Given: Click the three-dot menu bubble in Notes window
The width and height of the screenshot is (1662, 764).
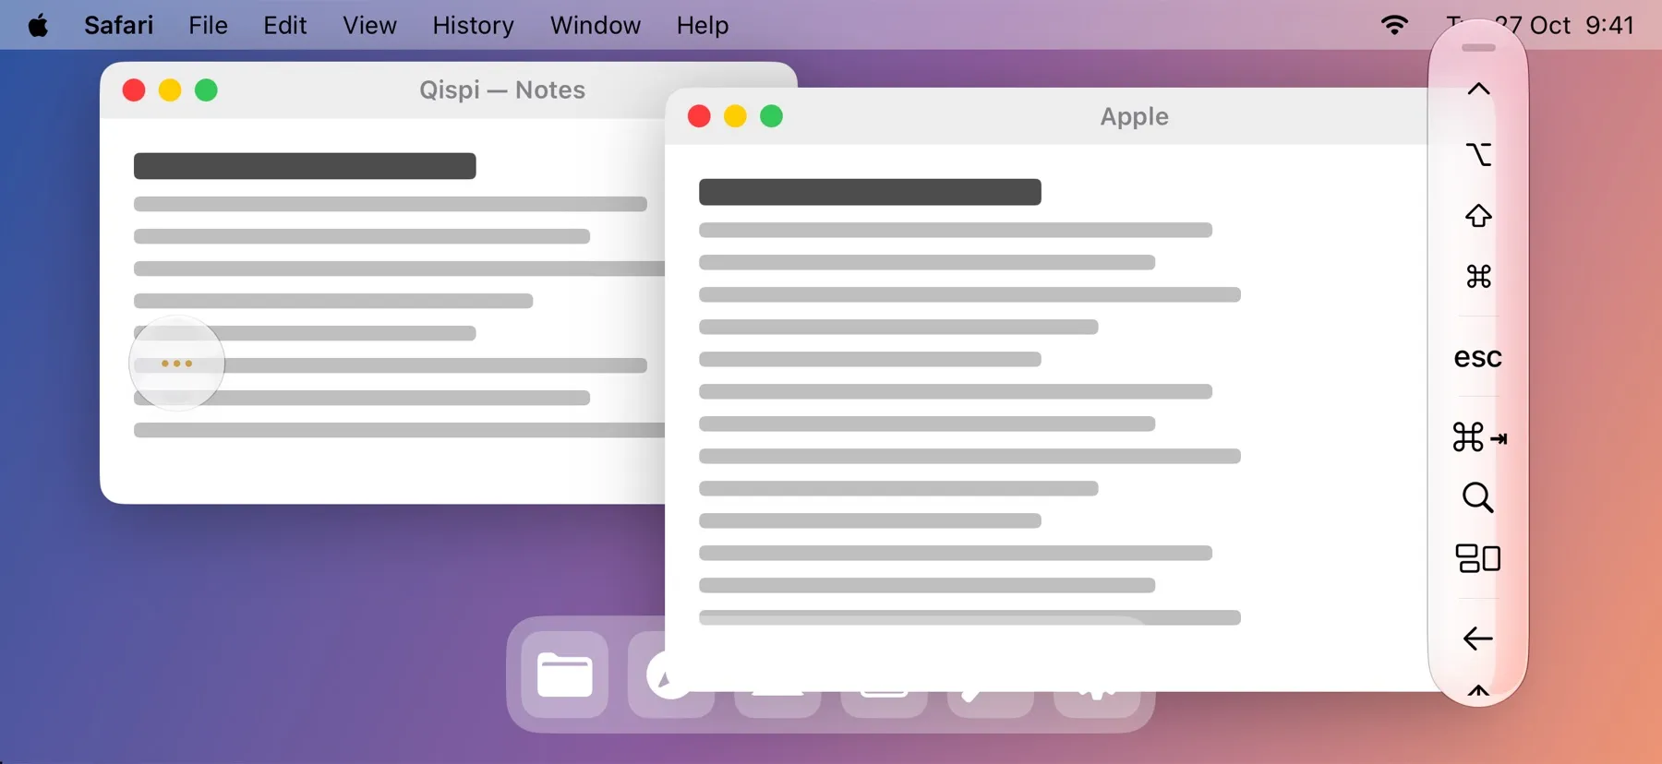Looking at the screenshot, I should (x=176, y=364).
